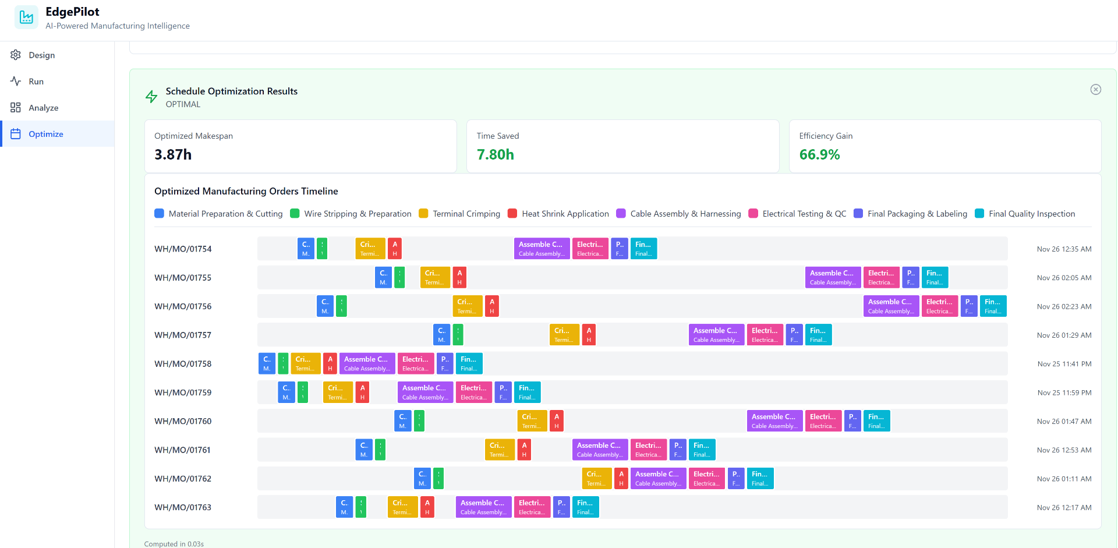Click WH/MO/01763 green Wire stripping block
The image size is (1118, 548).
361,507
